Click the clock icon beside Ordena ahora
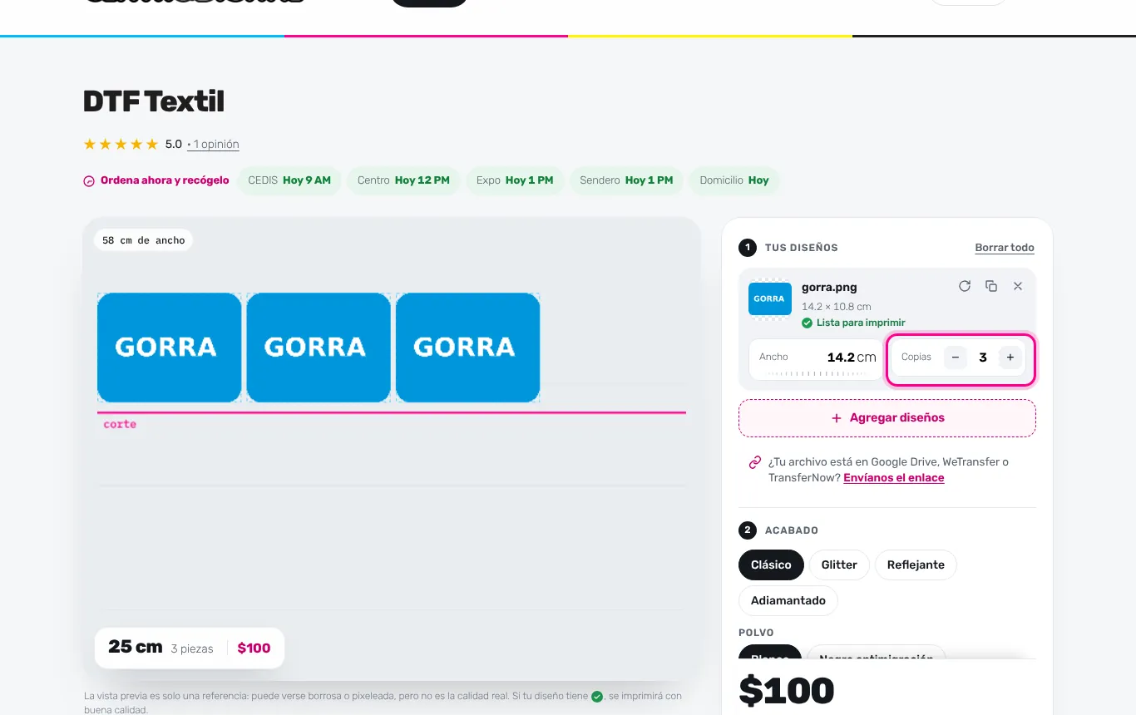1136x715 pixels. pos(89,181)
